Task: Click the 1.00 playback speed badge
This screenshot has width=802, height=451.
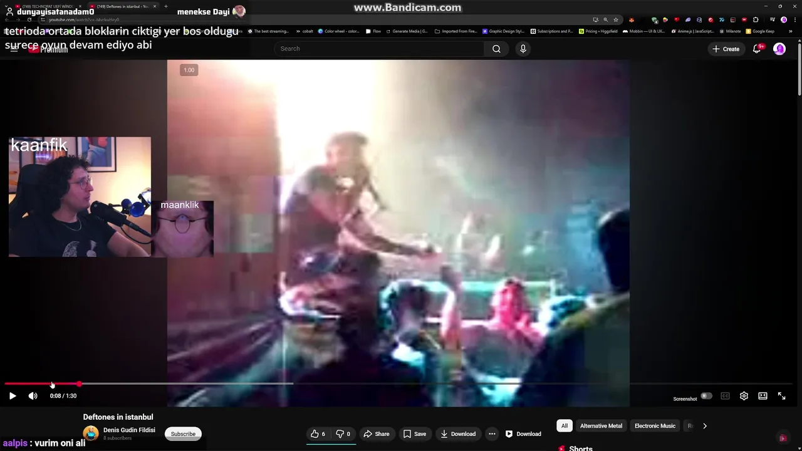Action: click(189, 70)
